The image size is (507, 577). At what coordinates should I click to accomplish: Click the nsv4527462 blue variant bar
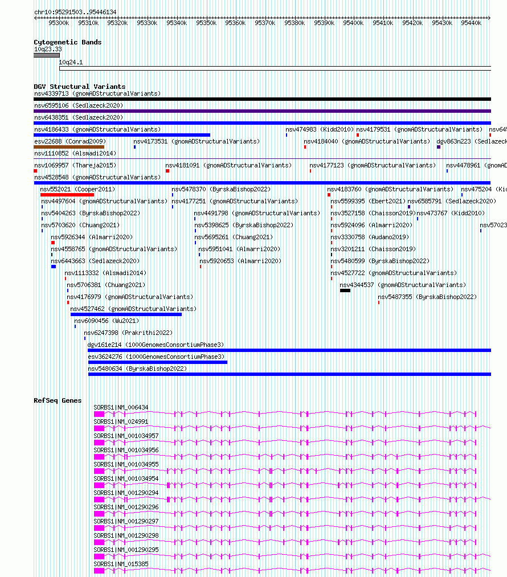point(126,314)
